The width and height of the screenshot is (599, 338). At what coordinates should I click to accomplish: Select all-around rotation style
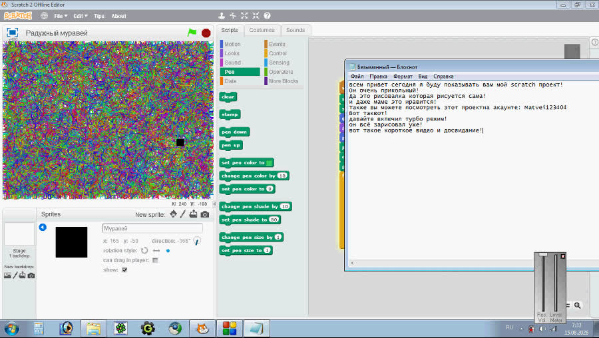pyautogui.click(x=144, y=251)
